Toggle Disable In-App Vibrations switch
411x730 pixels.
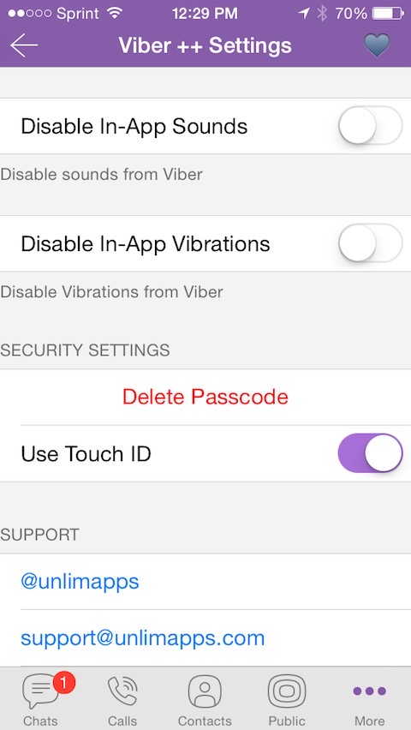(x=370, y=243)
